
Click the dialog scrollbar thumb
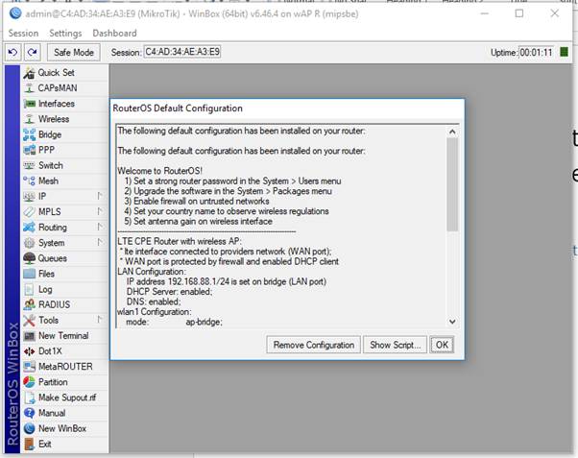click(x=452, y=184)
